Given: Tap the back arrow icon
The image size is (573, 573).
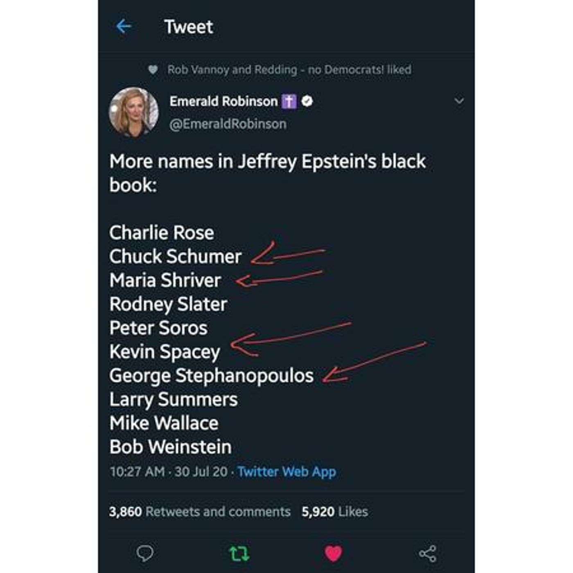Looking at the screenshot, I should pos(123,27).
